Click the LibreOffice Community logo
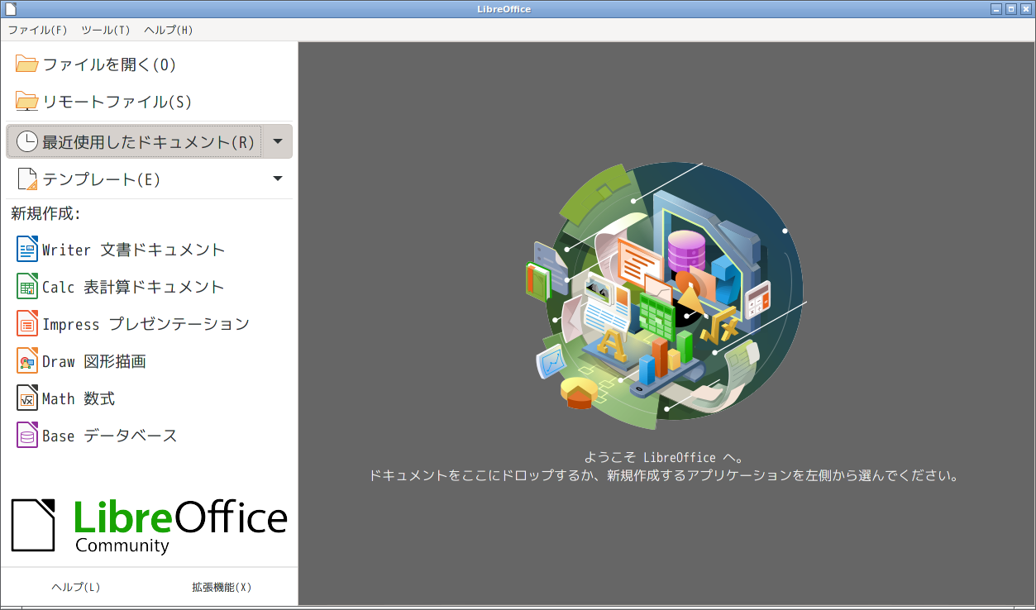1036x610 pixels. pos(149,525)
